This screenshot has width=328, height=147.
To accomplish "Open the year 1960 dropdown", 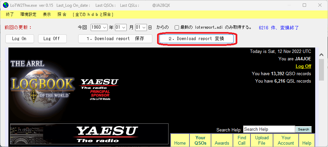I will tap(99, 27).
